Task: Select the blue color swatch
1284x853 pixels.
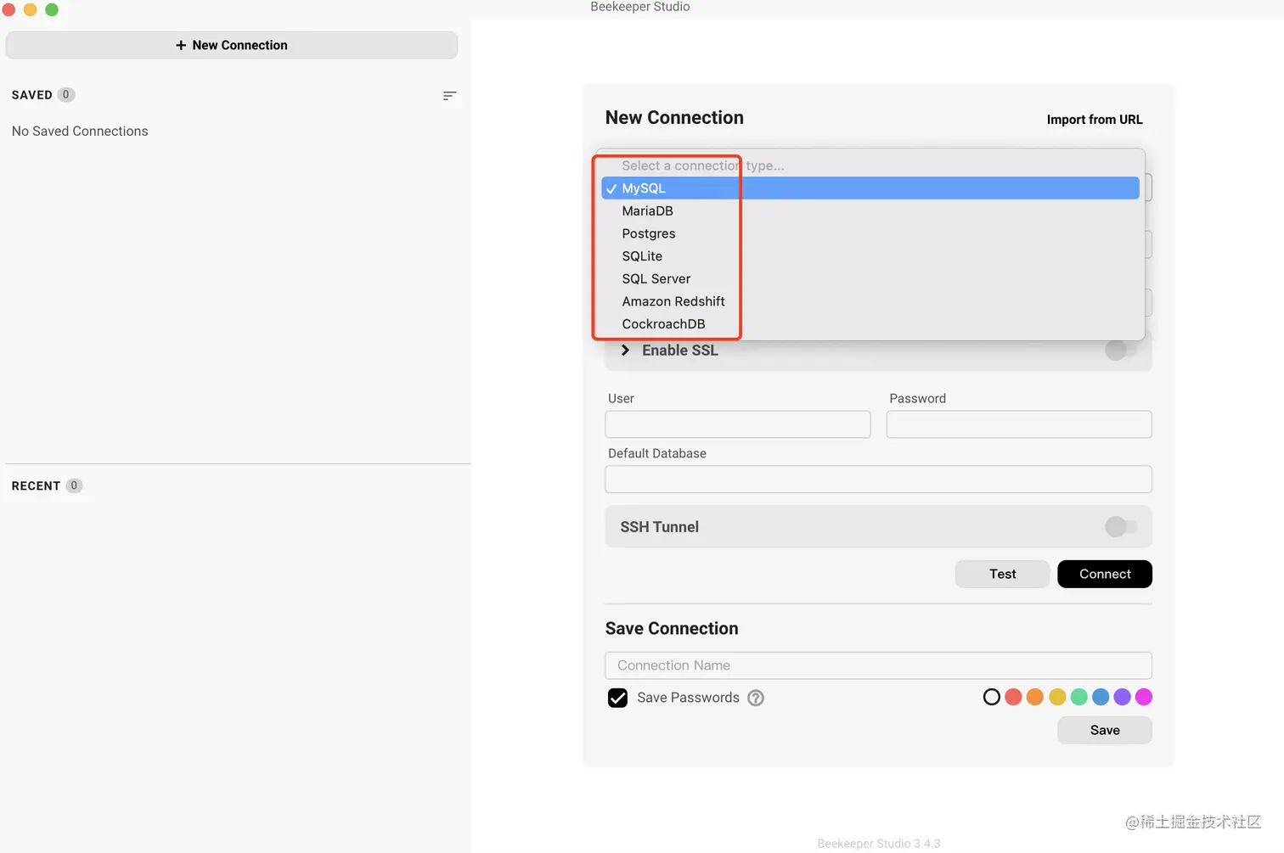Action: (x=1101, y=697)
